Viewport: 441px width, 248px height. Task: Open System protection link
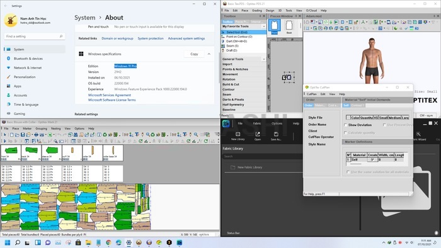pos(151,38)
